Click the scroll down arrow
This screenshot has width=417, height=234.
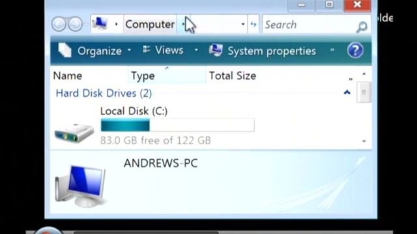364,142
